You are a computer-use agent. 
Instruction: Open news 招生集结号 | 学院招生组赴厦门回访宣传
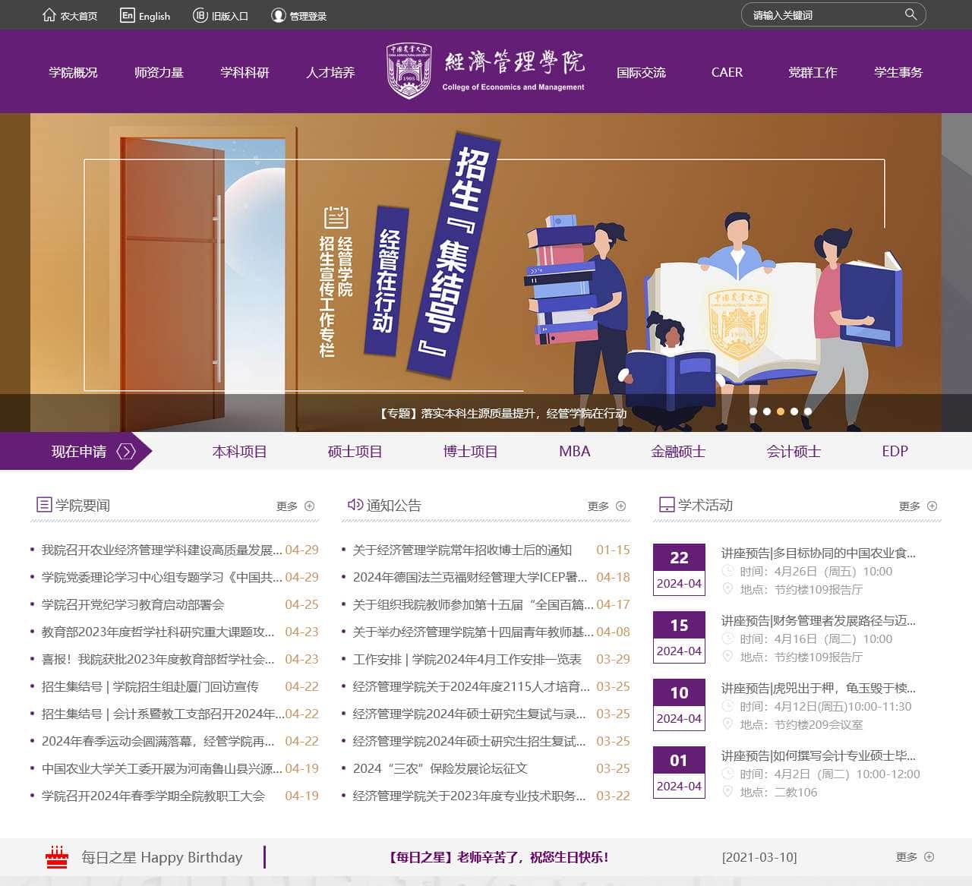150,687
